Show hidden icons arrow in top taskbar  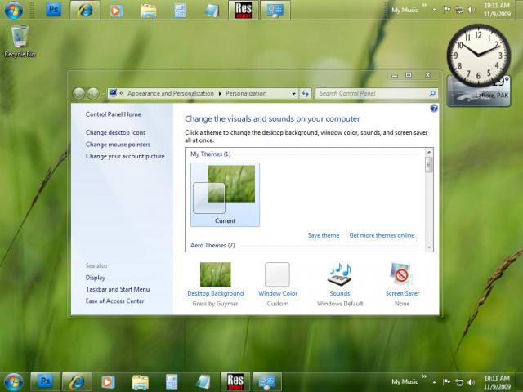434,10
